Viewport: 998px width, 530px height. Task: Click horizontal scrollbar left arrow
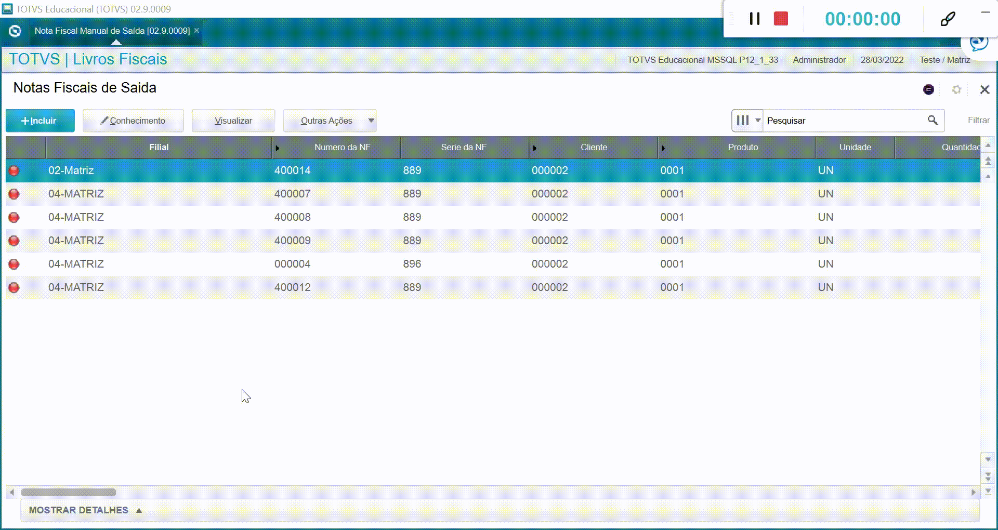[x=11, y=492]
